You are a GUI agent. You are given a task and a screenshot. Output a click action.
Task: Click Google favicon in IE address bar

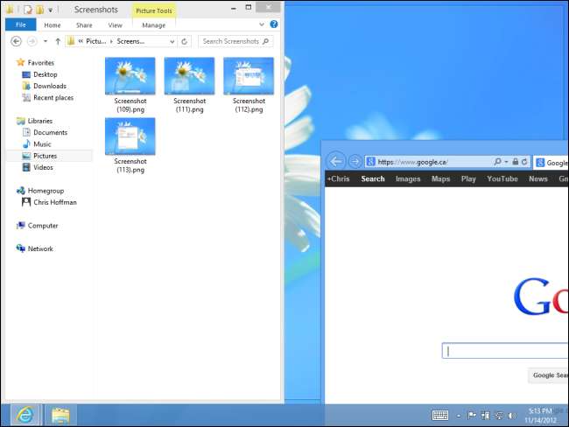click(370, 162)
